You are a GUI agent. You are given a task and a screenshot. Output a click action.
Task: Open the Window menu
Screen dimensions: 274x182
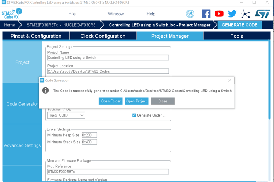pyautogui.click(x=116, y=14)
